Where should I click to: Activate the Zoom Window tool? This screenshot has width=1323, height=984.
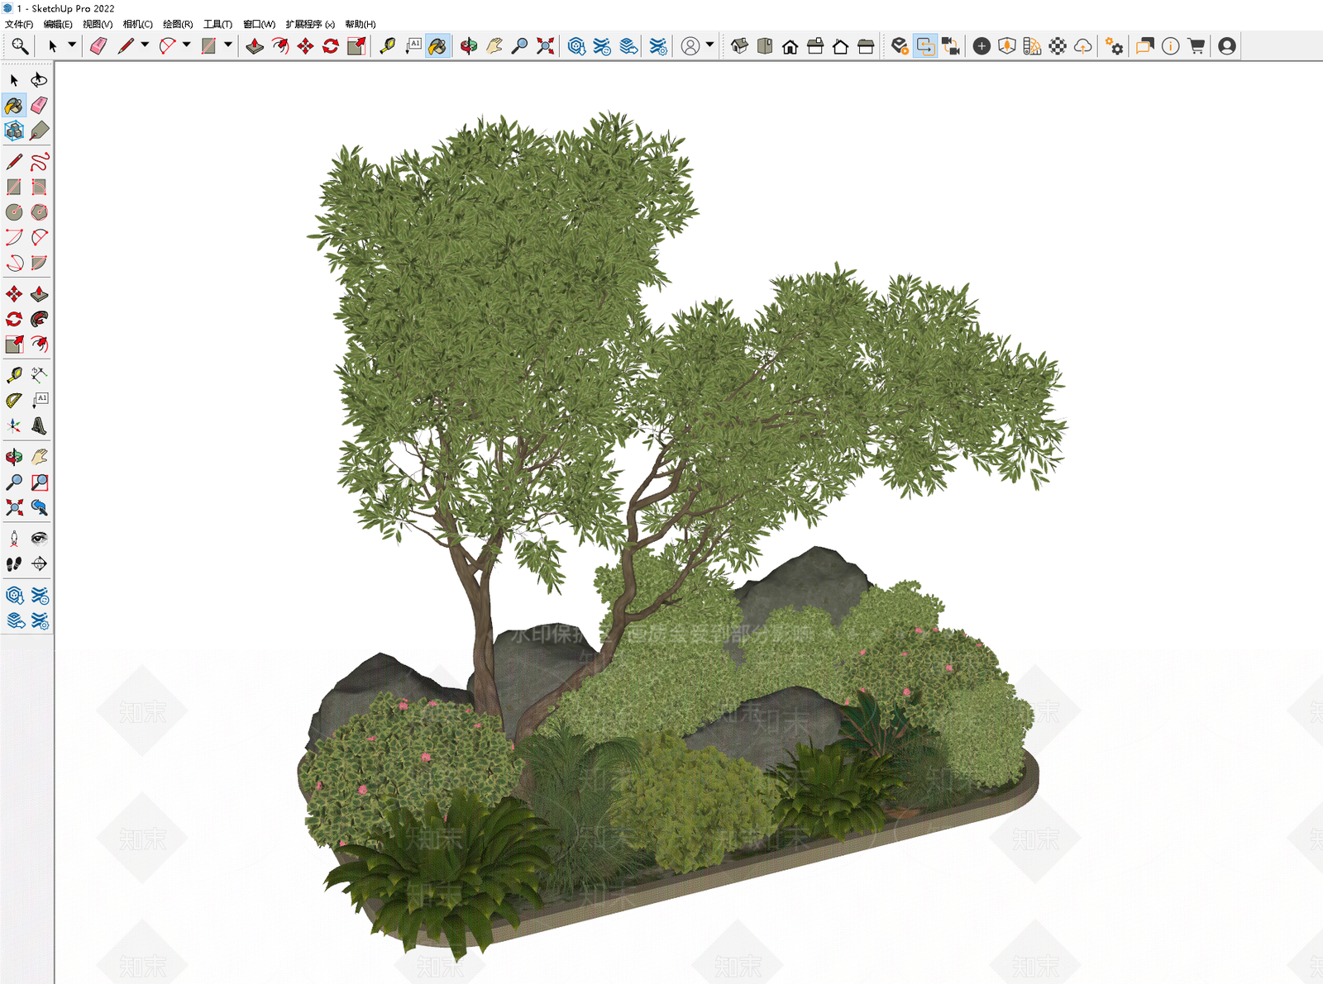tap(39, 482)
